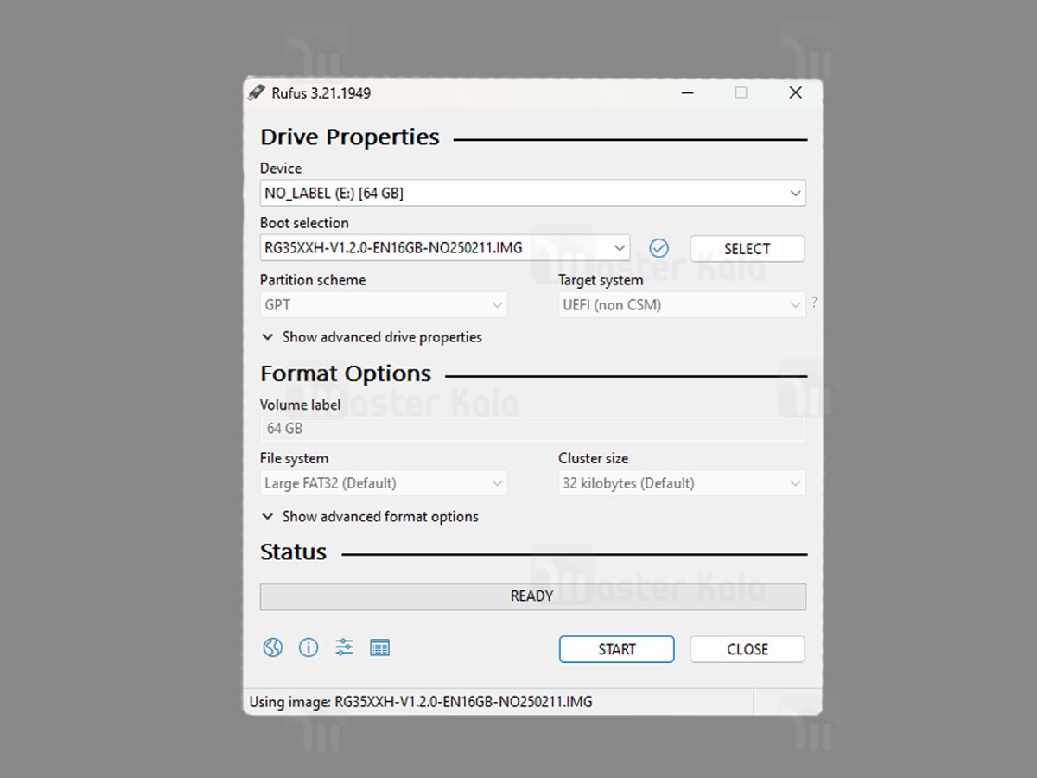Click the 'Cluster size' label

(x=594, y=458)
